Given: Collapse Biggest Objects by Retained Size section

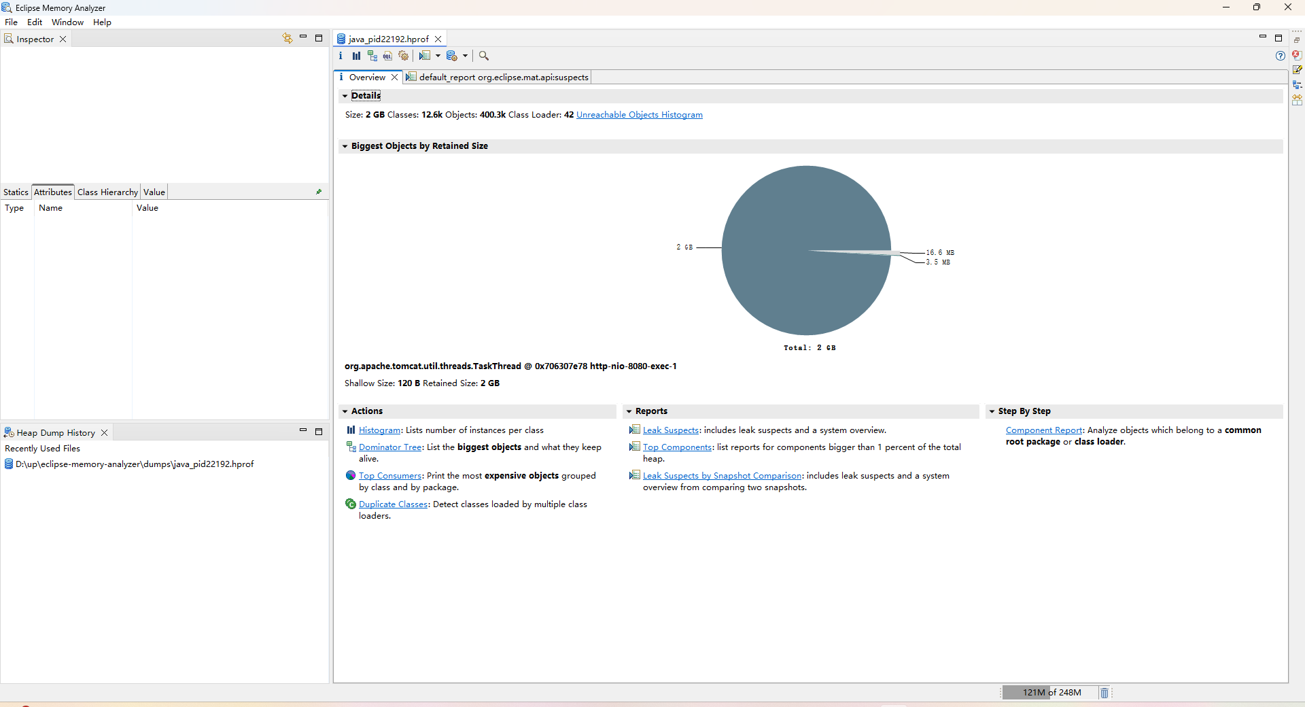Looking at the screenshot, I should click(345, 146).
